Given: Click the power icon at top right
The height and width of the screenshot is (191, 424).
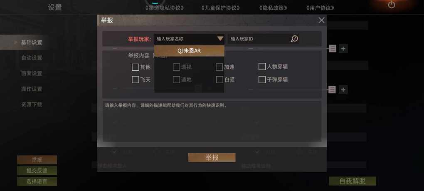Looking at the screenshot, I should click(392, 5).
